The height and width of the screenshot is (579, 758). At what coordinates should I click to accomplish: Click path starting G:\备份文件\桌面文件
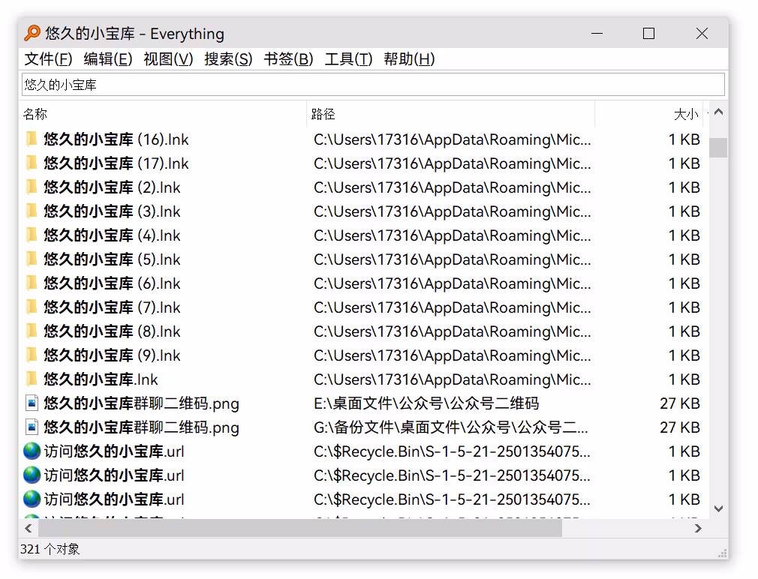(451, 427)
